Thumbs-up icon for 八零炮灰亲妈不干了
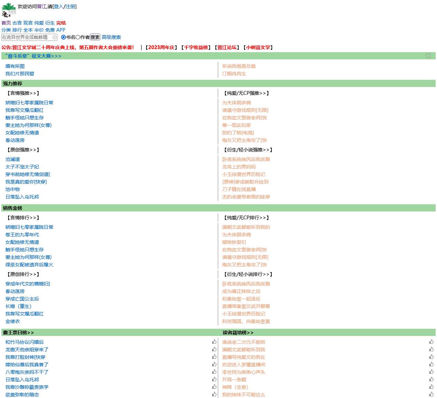Viewport: 437px width, 398px height. (214, 372)
